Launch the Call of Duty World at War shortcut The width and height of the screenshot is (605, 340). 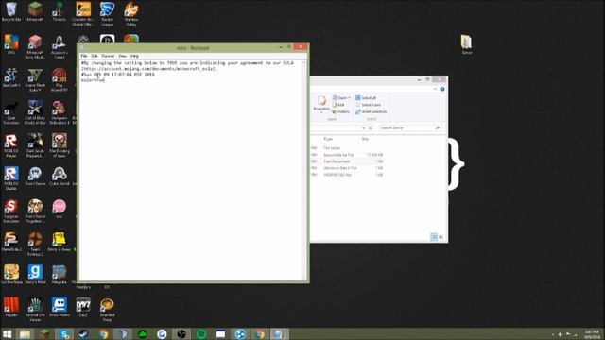coord(35,113)
